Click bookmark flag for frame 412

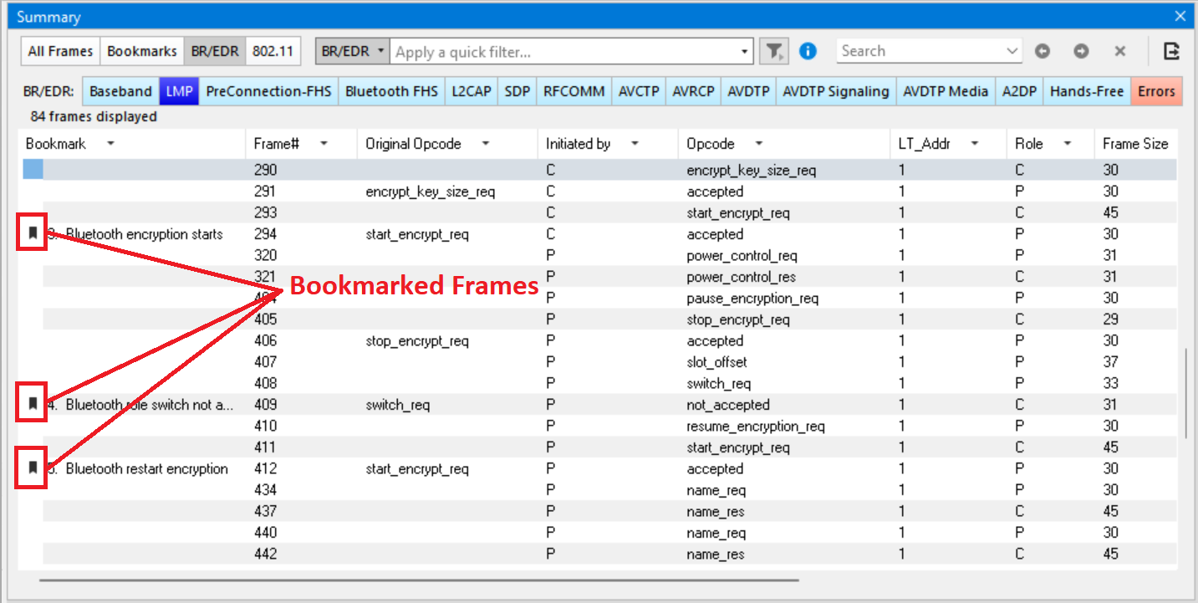[33, 468]
